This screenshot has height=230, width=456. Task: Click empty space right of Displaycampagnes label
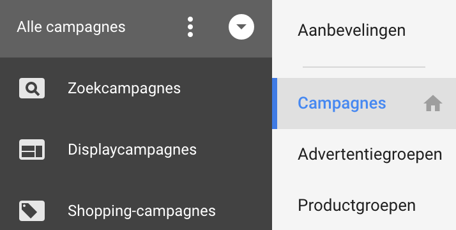234,149
